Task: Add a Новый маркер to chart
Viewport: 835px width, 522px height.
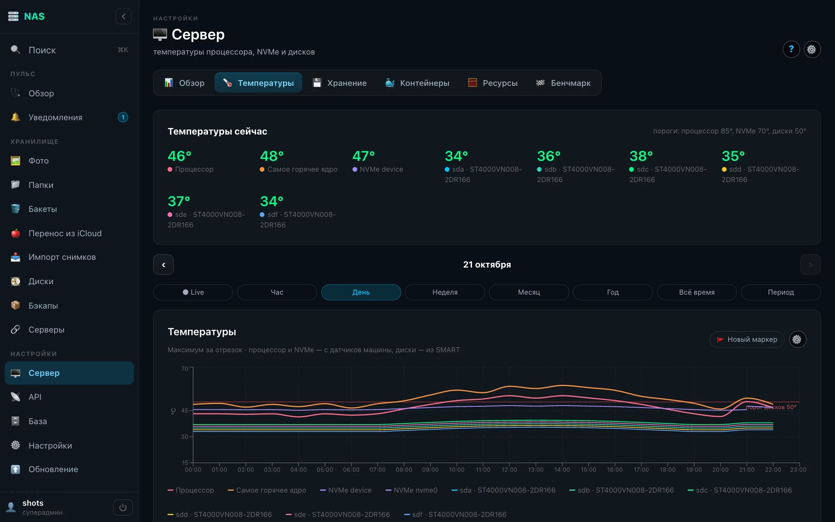Action: (747, 339)
